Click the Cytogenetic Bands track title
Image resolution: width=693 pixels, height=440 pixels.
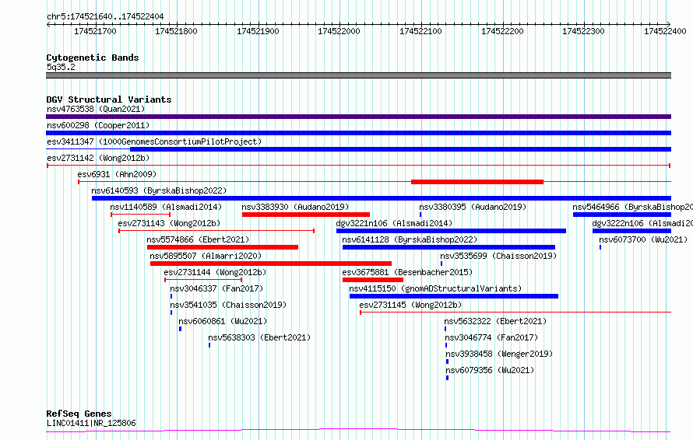(x=93, y=58)
